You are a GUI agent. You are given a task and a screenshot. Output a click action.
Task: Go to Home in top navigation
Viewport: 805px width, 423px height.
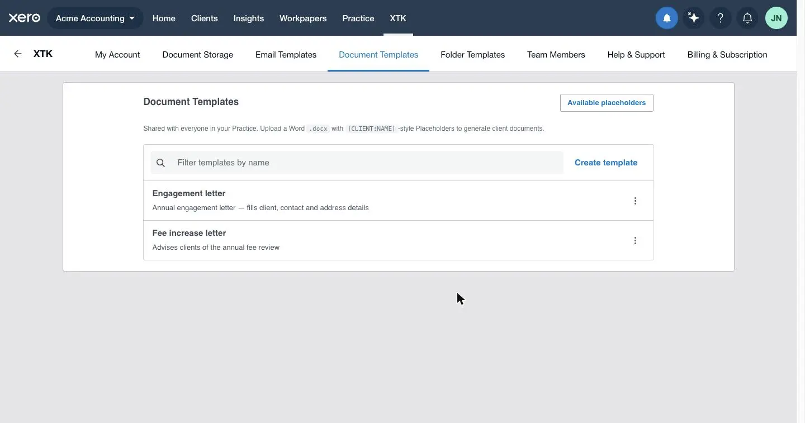point(164,18)
